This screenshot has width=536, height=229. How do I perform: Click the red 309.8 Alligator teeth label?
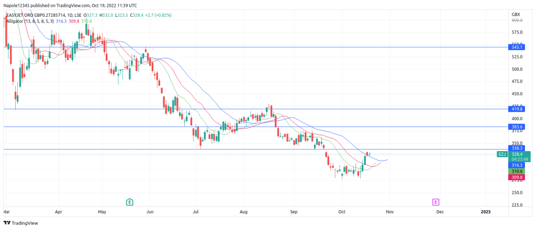[516, 177]
